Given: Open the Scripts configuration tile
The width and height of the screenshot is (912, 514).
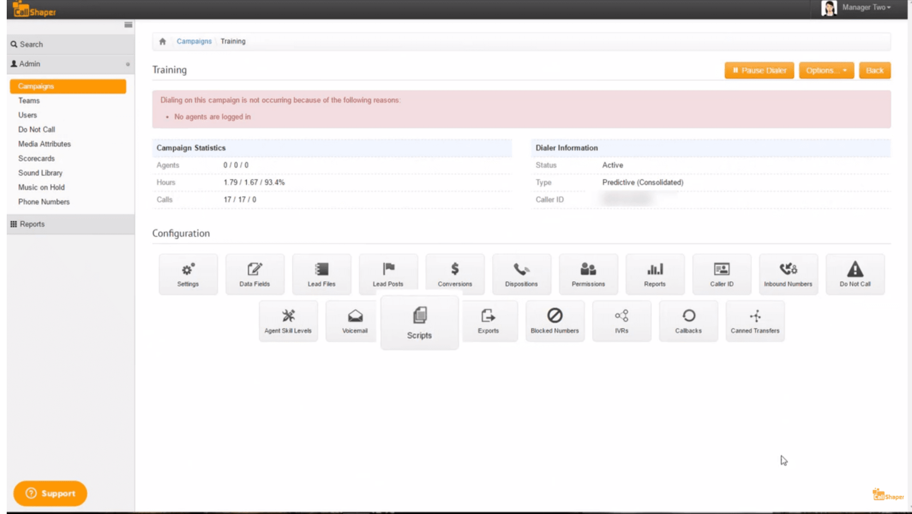Looking at the screenshot, I should click(419, 322).
